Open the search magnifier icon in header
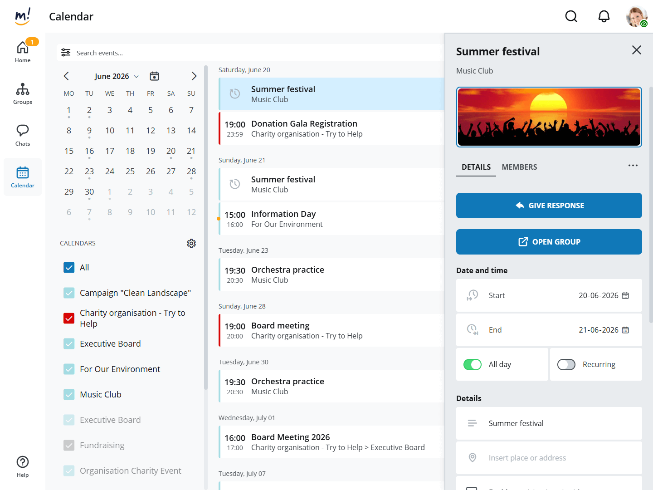 coord(571,17)
